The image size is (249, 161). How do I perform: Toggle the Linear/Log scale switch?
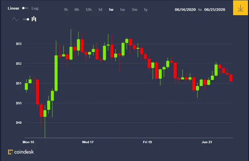pyautogui.click(x=25, y=8)
